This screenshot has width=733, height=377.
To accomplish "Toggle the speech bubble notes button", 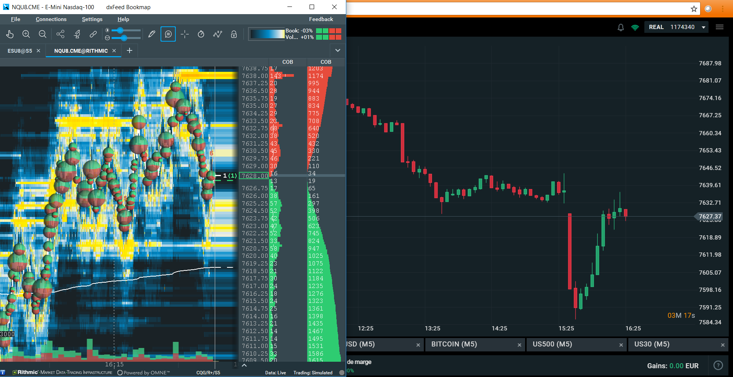I will tap(168, 34).
